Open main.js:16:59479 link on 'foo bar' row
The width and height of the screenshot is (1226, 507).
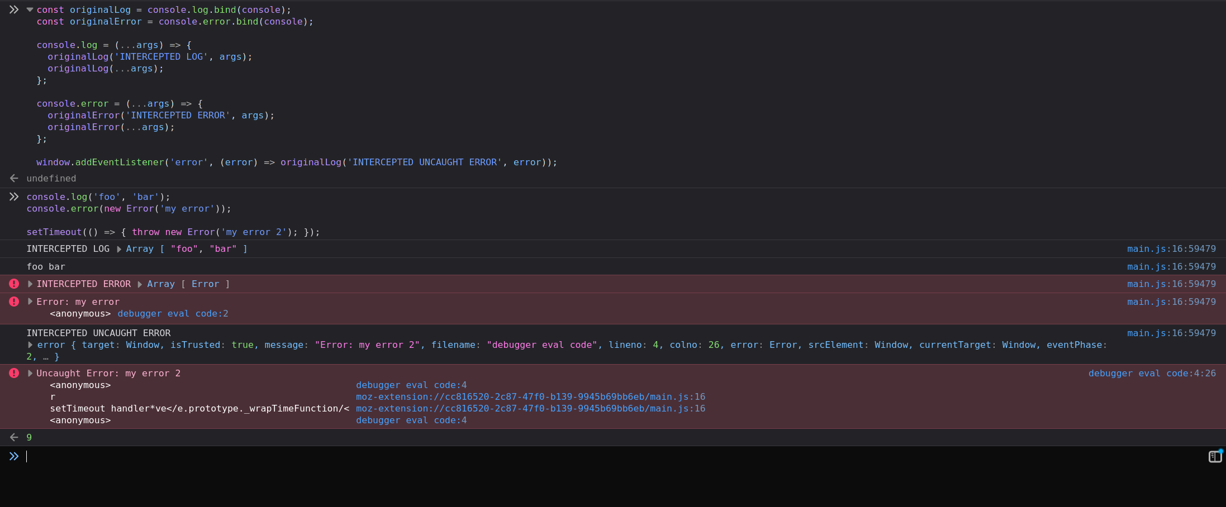1171,267
